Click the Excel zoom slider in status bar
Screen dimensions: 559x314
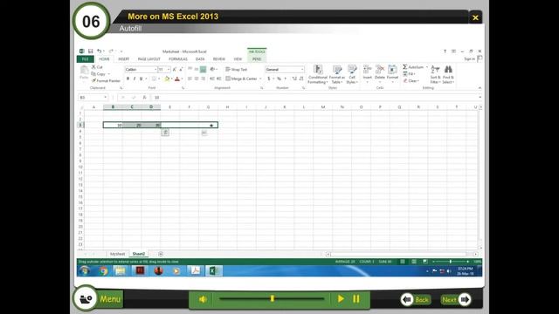pos(451,262)
